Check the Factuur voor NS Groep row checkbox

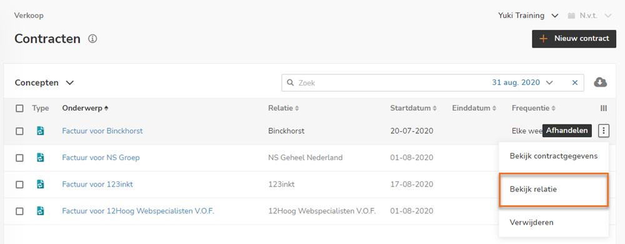click(19, 158)
